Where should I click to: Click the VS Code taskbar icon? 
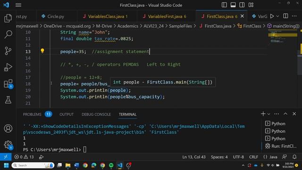tap(120, 165)
